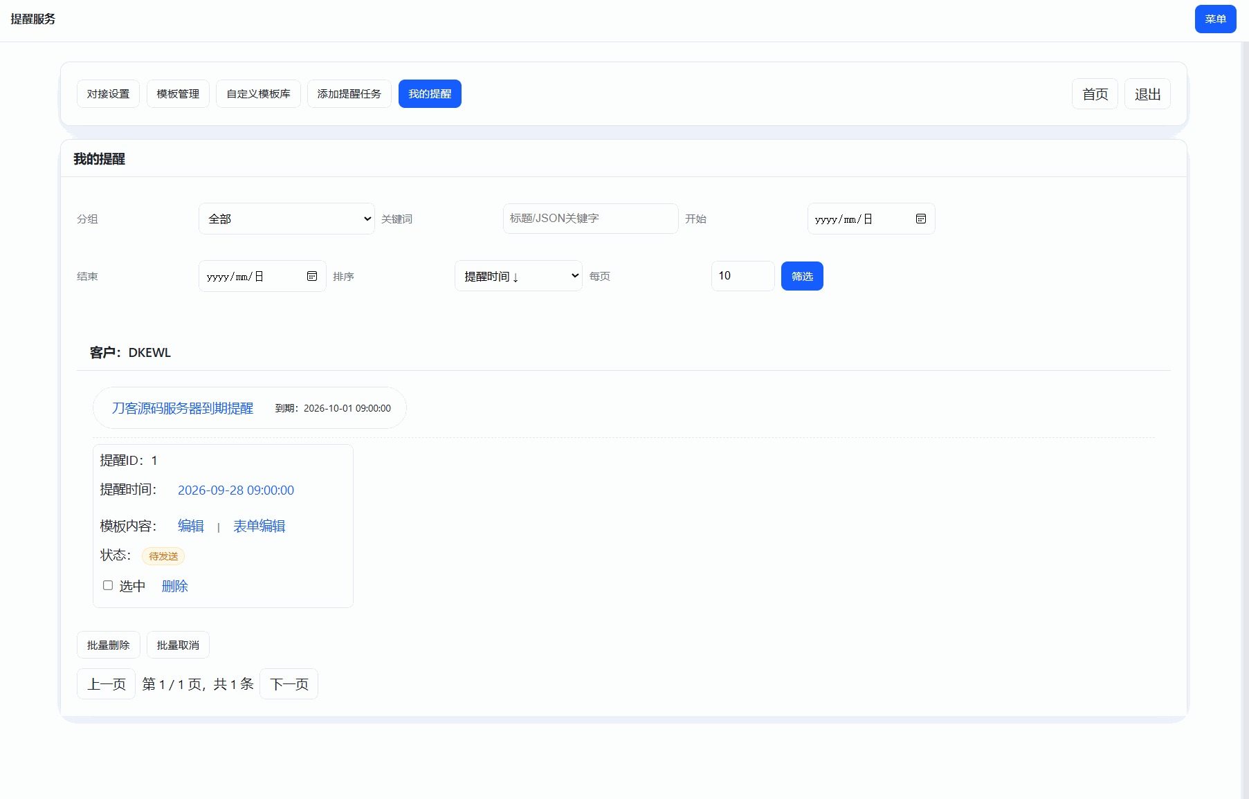The width and height of the screenshot is (1249, 799).
Task: Focus the 每页 page size field
Action: click(742, 276)
